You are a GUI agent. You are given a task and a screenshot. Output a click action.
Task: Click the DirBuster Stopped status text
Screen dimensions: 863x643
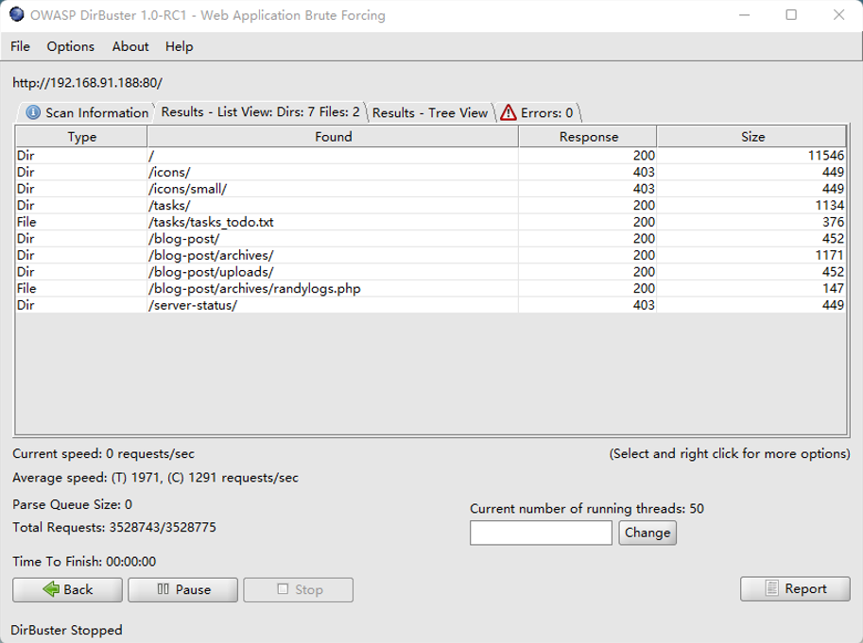pos(66,630)
